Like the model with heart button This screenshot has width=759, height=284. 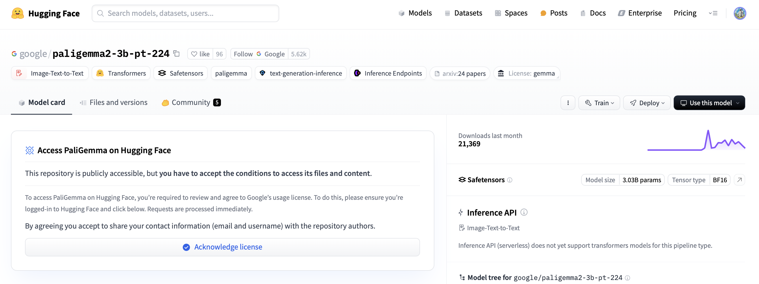pyautogui.click(x=200, y=54)
